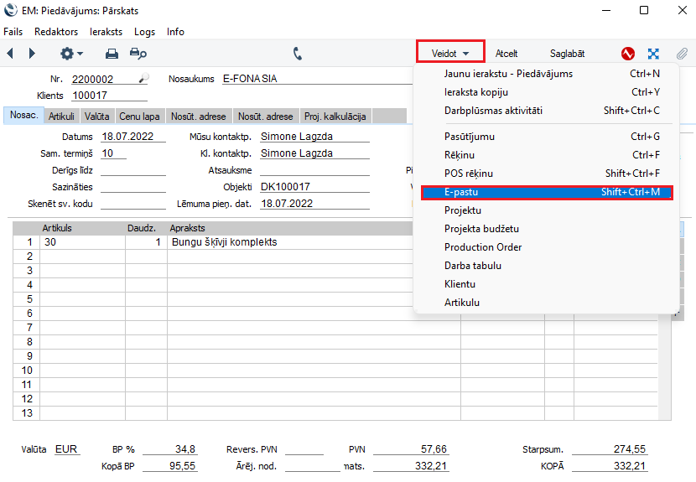Image resolution: width=696 pixels, height=482 pixels.
Task: Go to the previous record arrow
Action: [11, 54]
